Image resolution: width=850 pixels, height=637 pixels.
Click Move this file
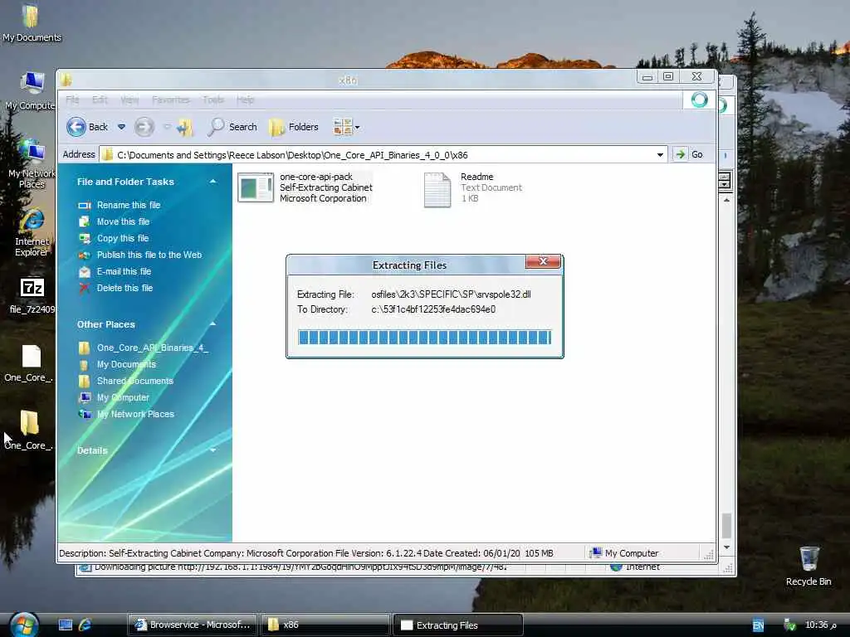(123, 221)
